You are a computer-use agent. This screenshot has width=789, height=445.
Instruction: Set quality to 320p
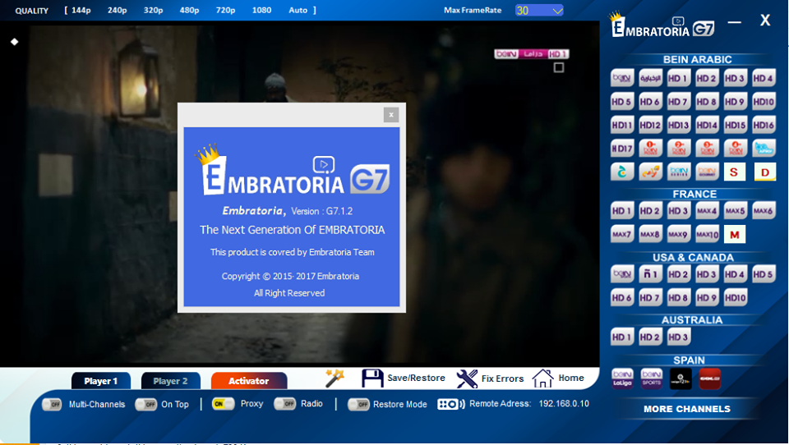pyautogui.click(x=154, y=10)
